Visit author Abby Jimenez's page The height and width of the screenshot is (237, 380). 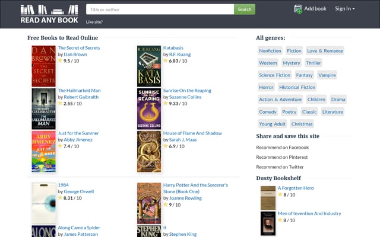[x=78, y=140]
